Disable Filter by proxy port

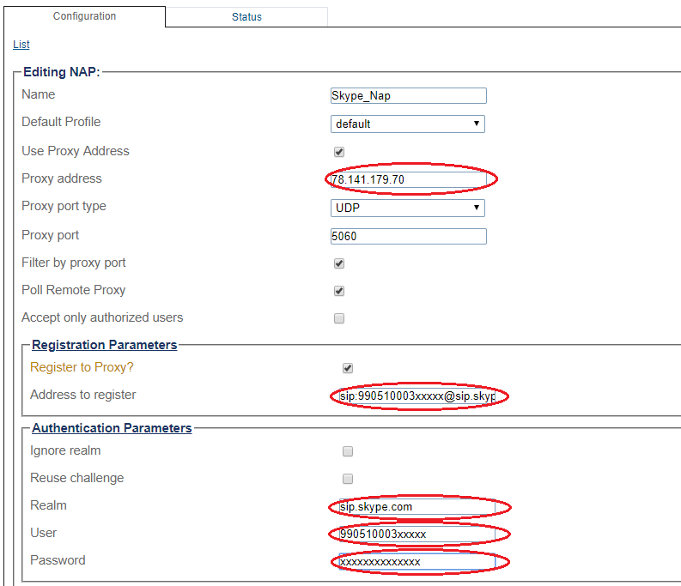coord(339,263)
